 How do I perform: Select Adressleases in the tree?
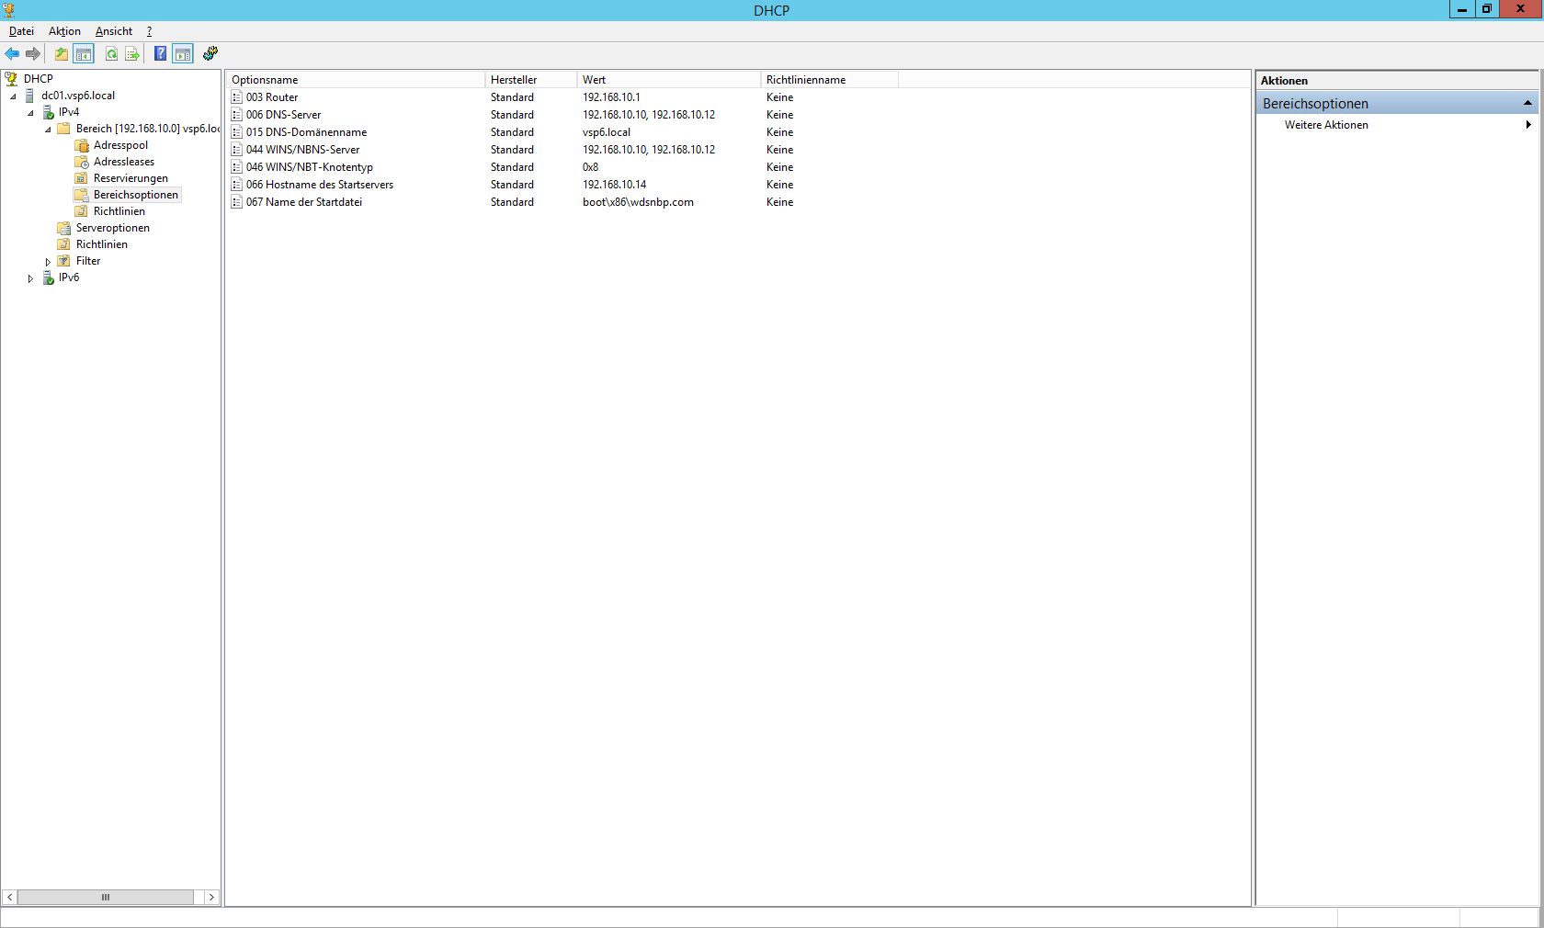[124, 162]
